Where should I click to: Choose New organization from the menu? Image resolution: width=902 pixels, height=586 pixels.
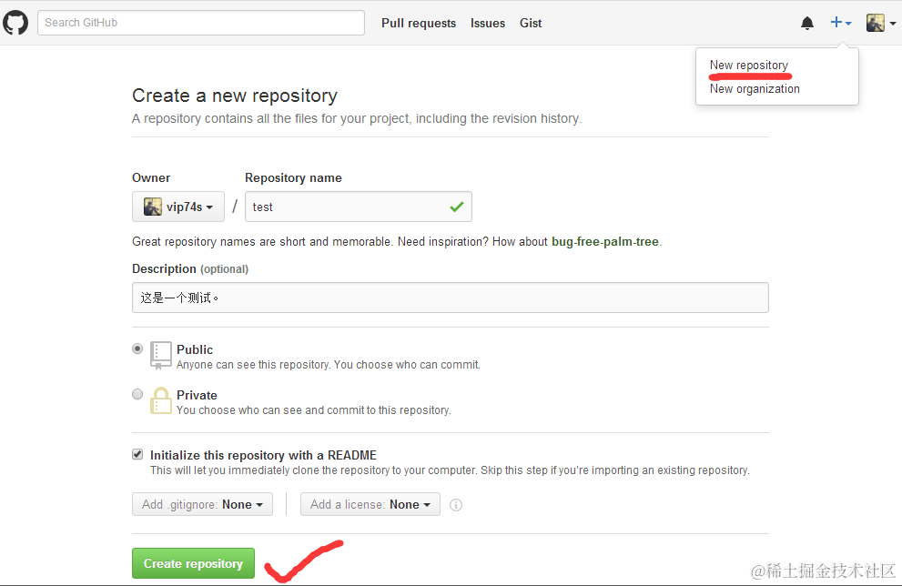point(755,88)
